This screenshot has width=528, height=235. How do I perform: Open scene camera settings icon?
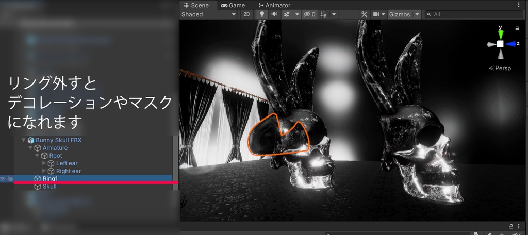point(376,14)
